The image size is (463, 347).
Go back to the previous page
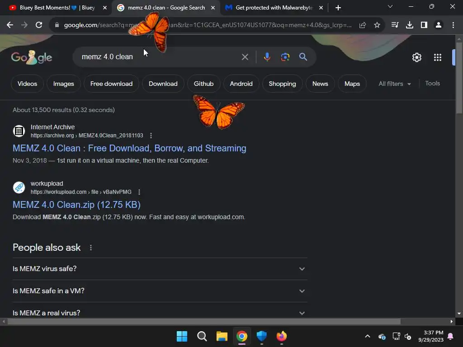10,25
